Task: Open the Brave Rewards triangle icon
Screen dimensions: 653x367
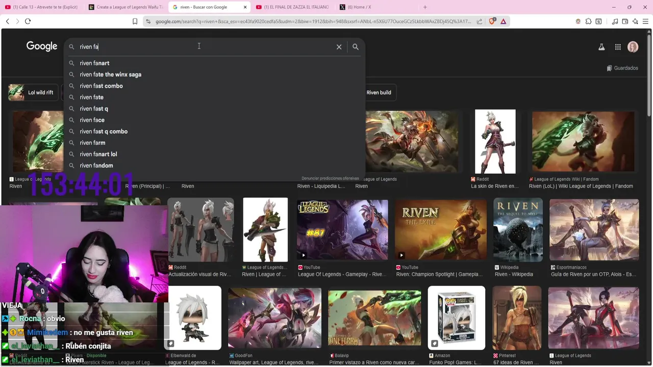Action: tap(504, 21)
